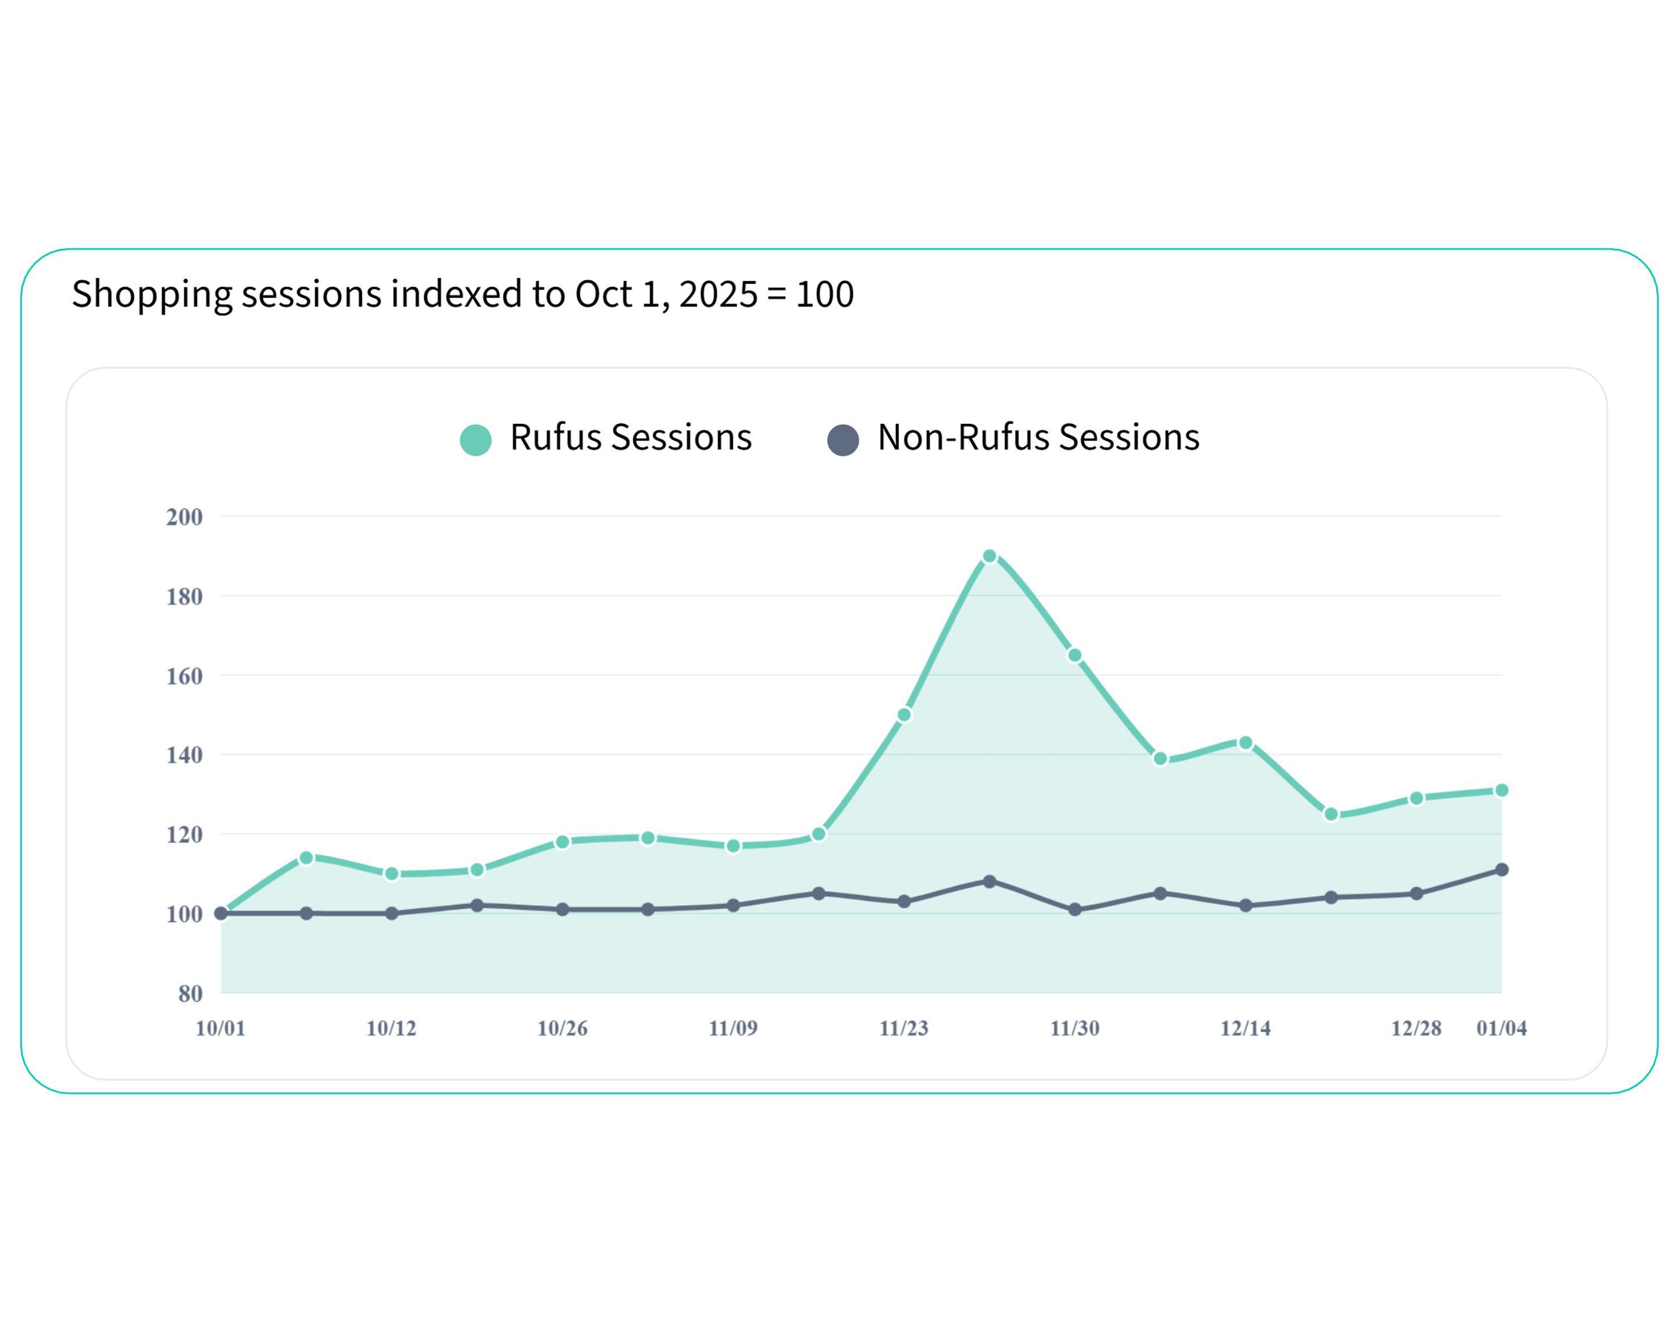Screen dimensions: 1679x1343
Task: Click the 11/23 x-axis date label
Action: 903,1028
